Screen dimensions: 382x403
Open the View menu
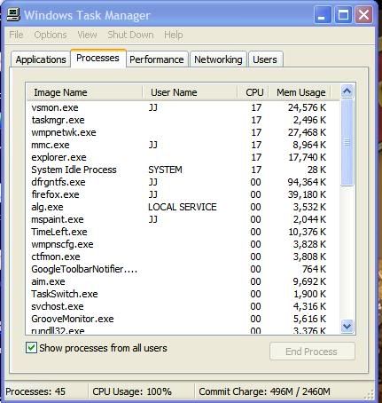87,35
